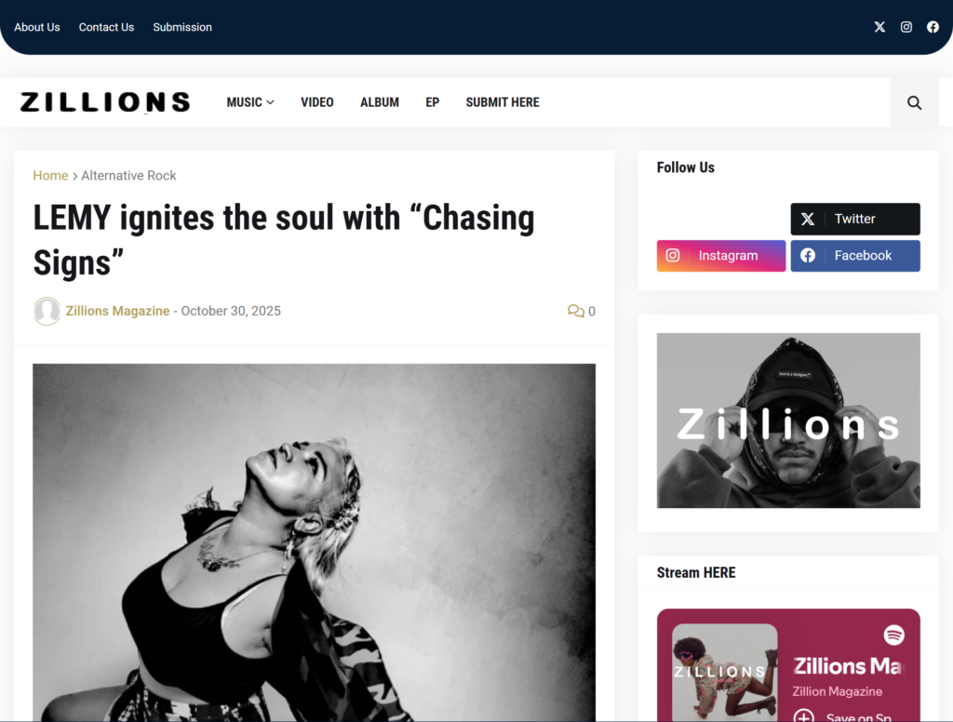
Task: Click the Save on Spotify plus icon
Action: (x=803, y=715)
